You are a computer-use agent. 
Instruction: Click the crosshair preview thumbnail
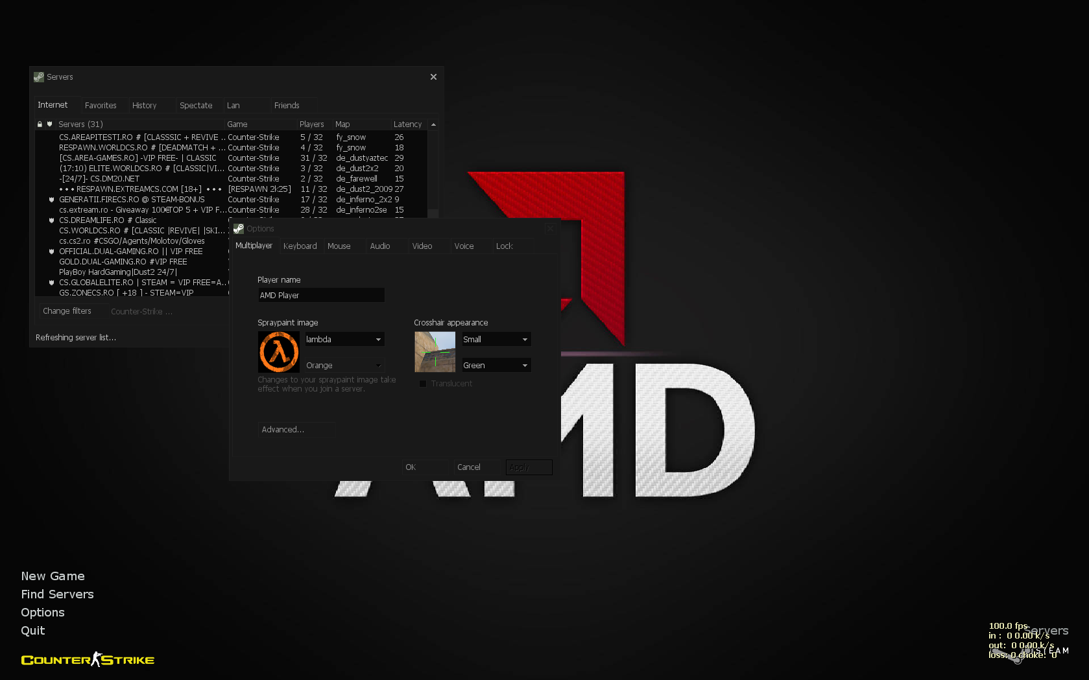pos(435,352)
